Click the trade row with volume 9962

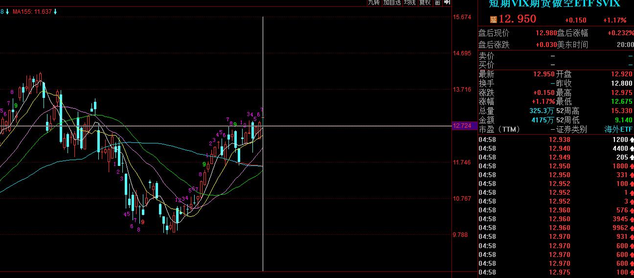[556, 228]
